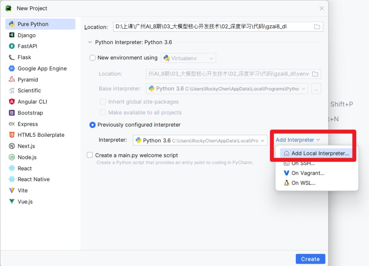Collapse the Python Interpreter section

(x=89, y=42)
